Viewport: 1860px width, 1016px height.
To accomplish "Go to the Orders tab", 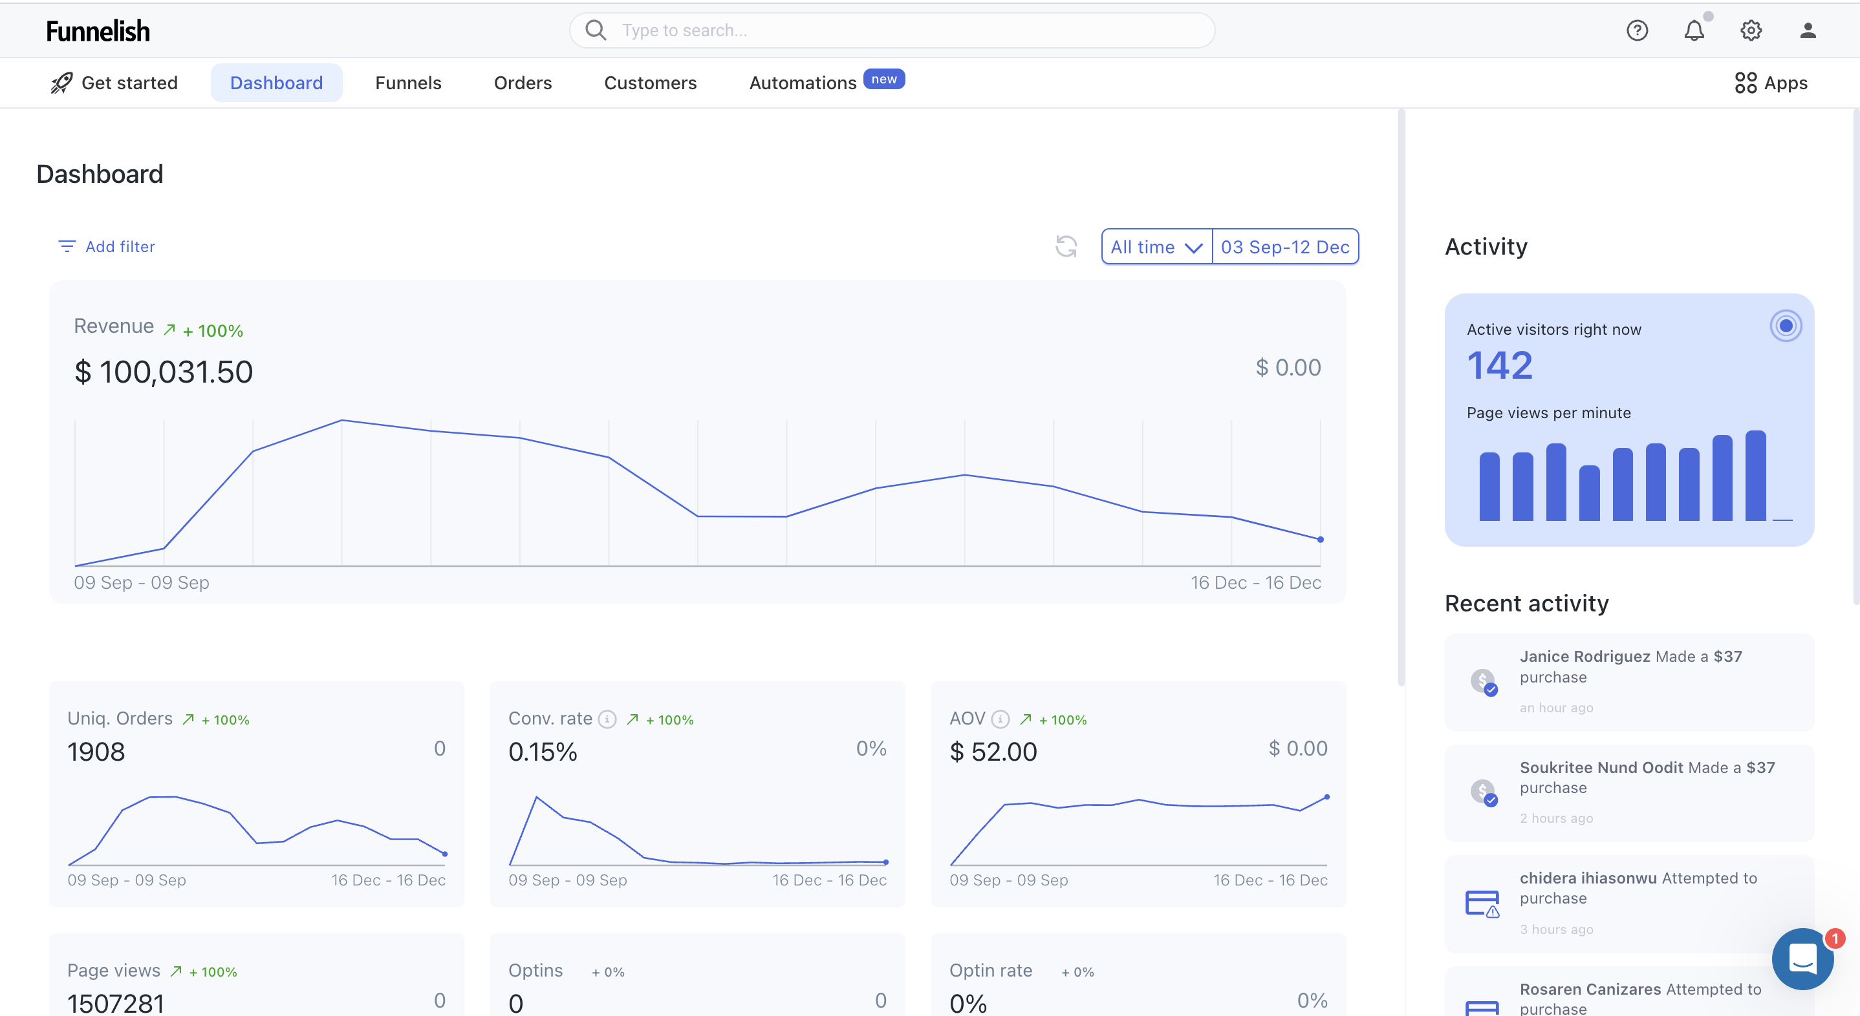I will [x=523, y=83].
